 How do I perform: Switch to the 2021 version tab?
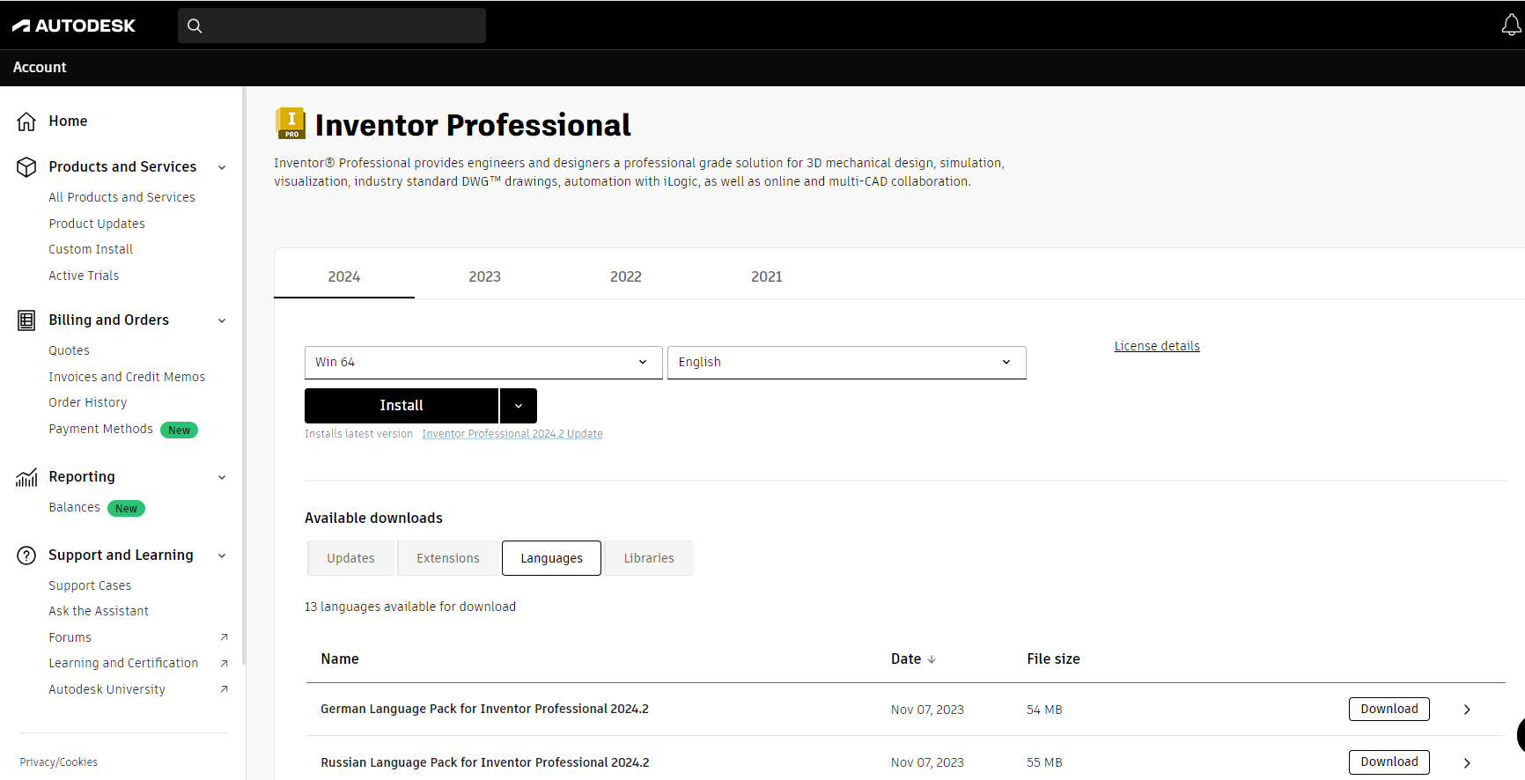coord(767,276)
